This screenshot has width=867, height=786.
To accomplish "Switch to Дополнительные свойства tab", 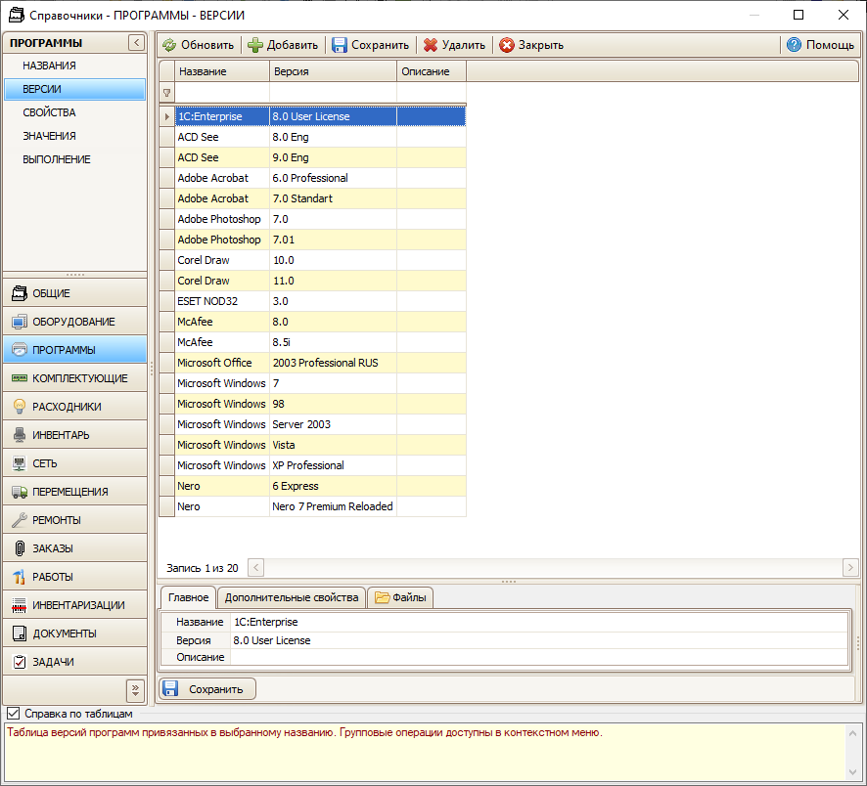I will pyautogui.click(x=292, y=597).
